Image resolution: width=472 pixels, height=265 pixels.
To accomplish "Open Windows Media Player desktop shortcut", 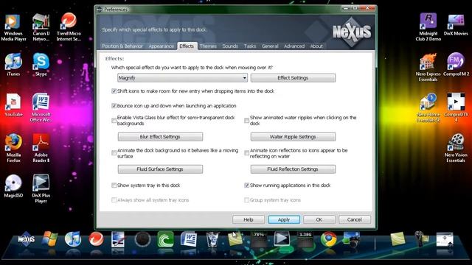I will (x=13, y=27).
